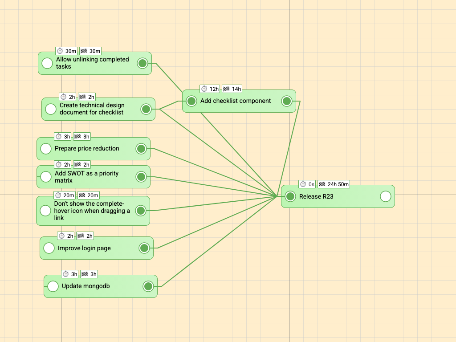Toggle the empty circle on Improve login page
456x342 pixels.
[x=49, y=248]
